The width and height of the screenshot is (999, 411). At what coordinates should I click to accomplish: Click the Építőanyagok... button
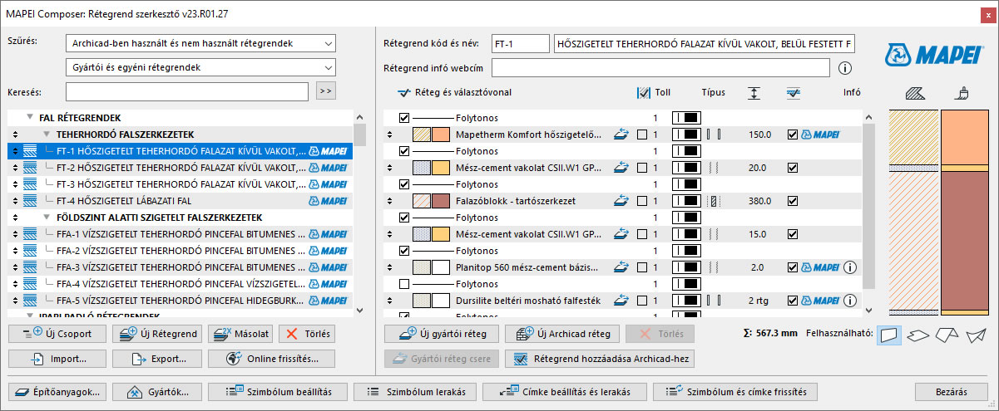tap(57, 391)
